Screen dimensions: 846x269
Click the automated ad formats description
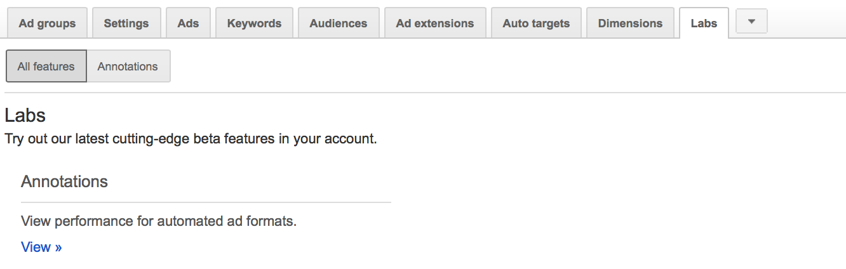(x=159, y=221)
